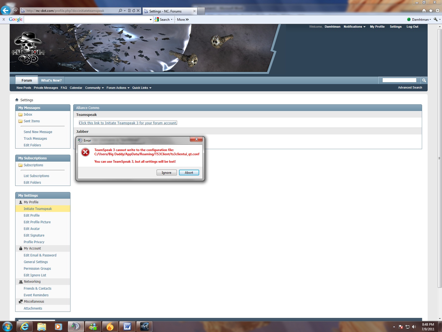Expand the Quick Links menu
Viewport: 442px width, 332px height.
pyautogui.click(x=142, y=88)
